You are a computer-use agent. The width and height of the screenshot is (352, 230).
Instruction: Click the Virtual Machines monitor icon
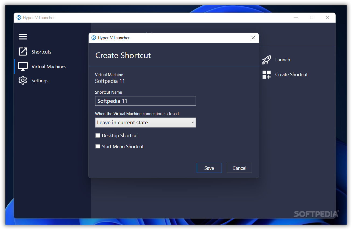(x=23, y=66)
